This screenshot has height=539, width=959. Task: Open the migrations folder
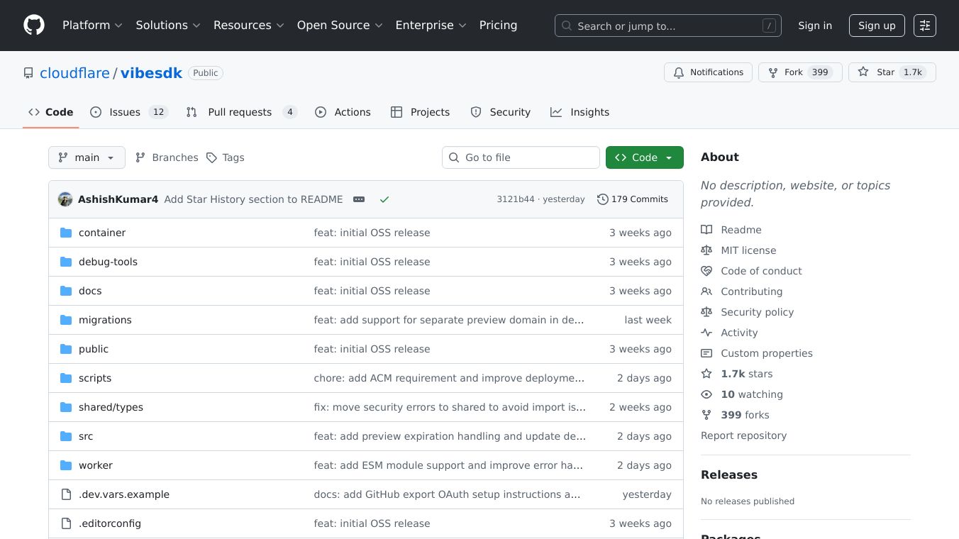tap(105, 320)
